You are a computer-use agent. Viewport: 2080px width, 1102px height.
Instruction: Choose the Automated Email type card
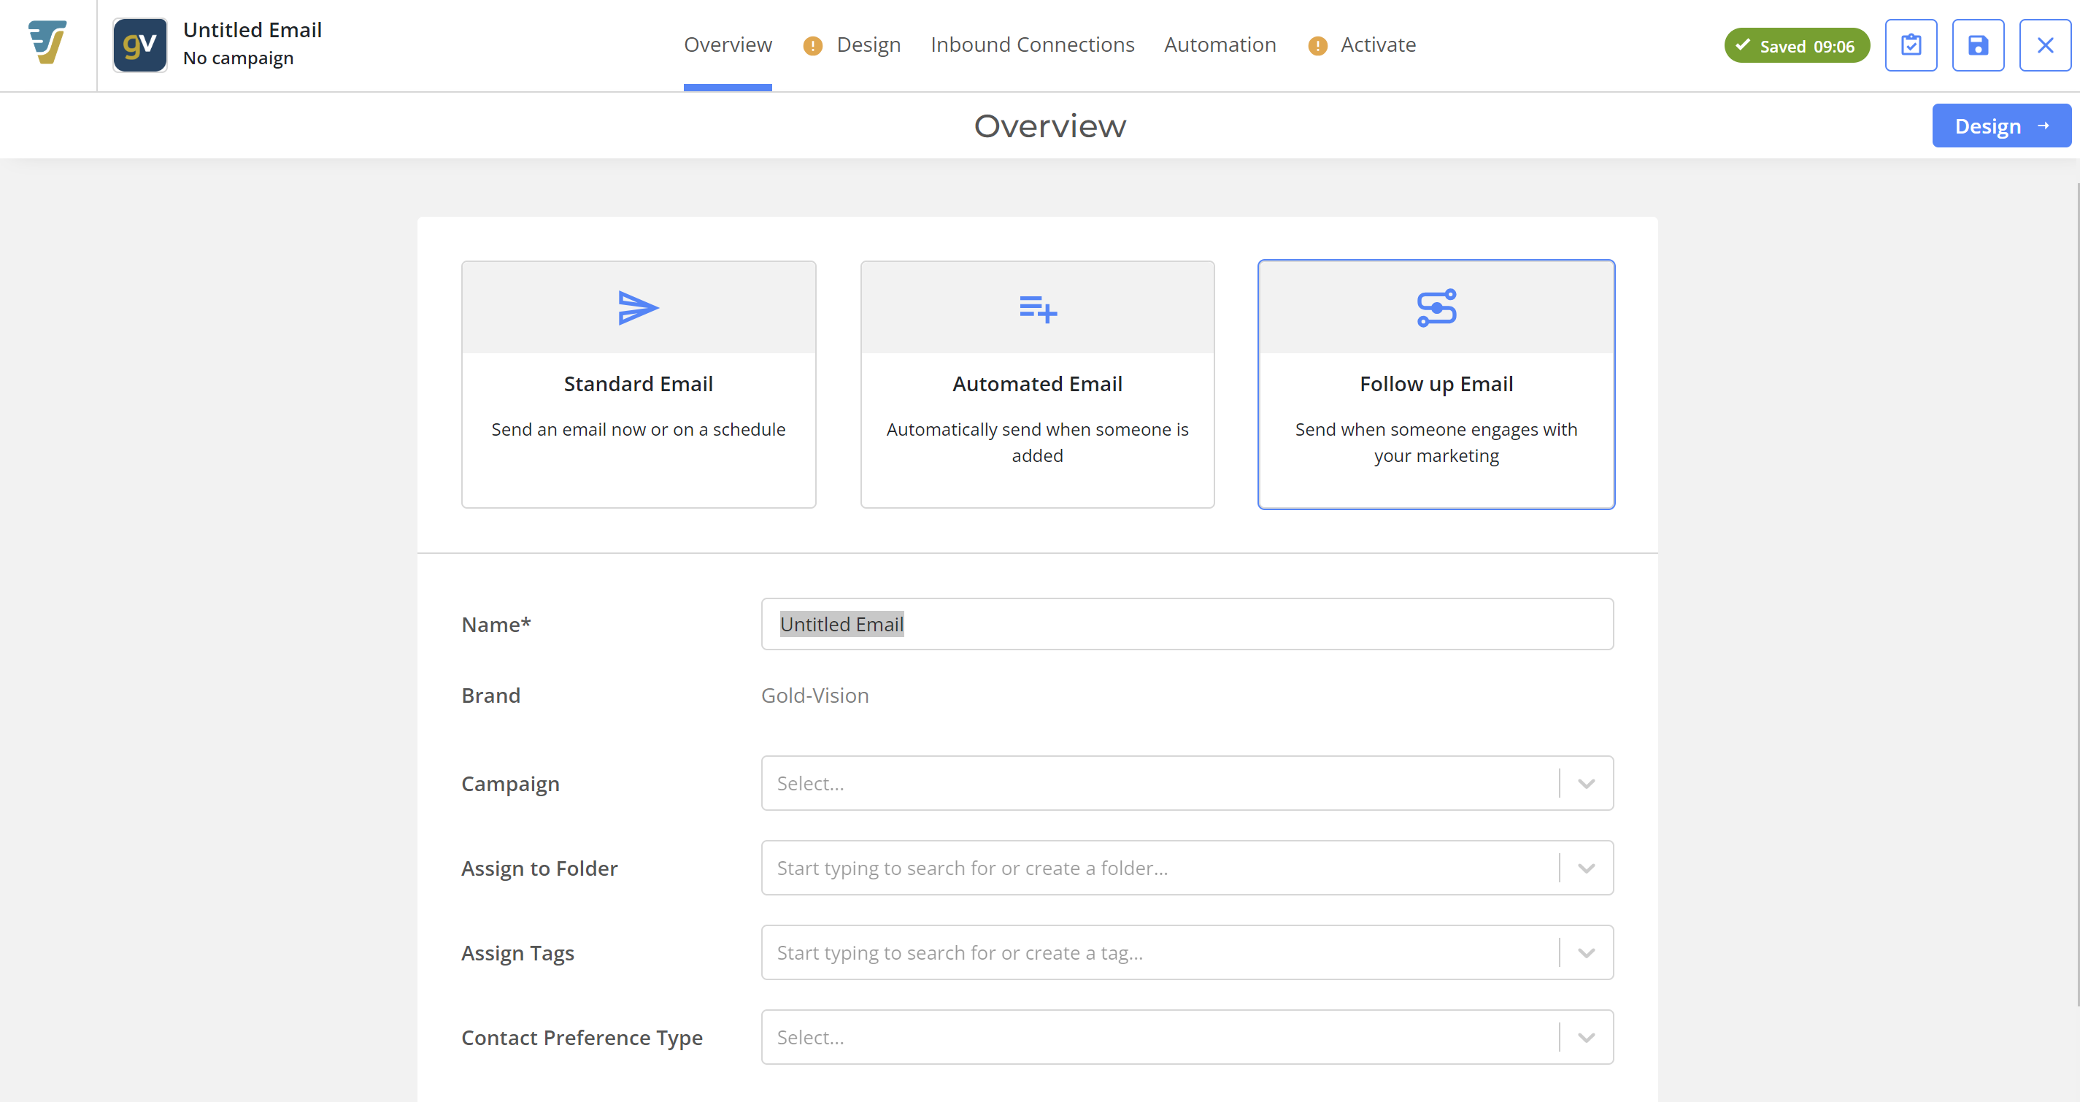1038,385
